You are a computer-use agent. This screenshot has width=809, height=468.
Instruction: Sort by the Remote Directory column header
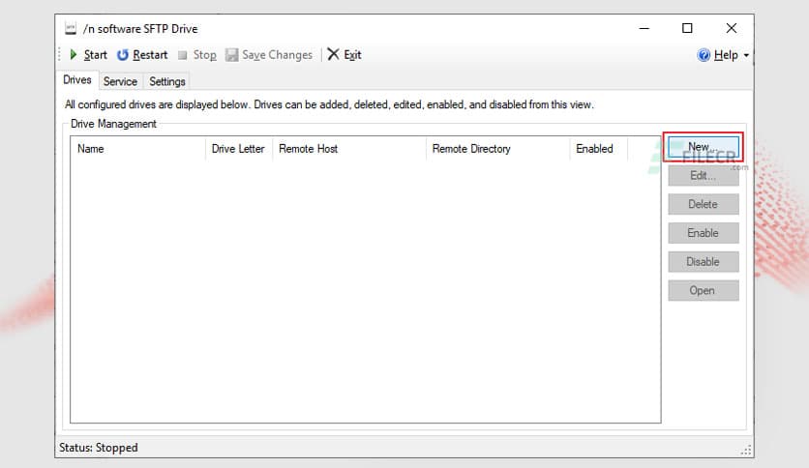point(497,149)
